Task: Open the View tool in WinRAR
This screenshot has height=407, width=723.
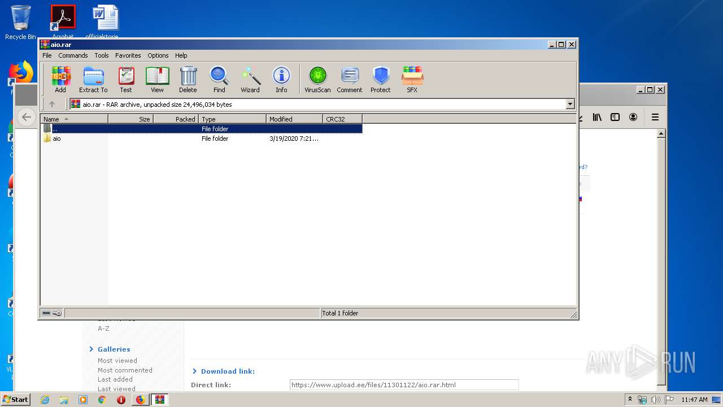Action: pyautogui.click(x=157, y=80)
